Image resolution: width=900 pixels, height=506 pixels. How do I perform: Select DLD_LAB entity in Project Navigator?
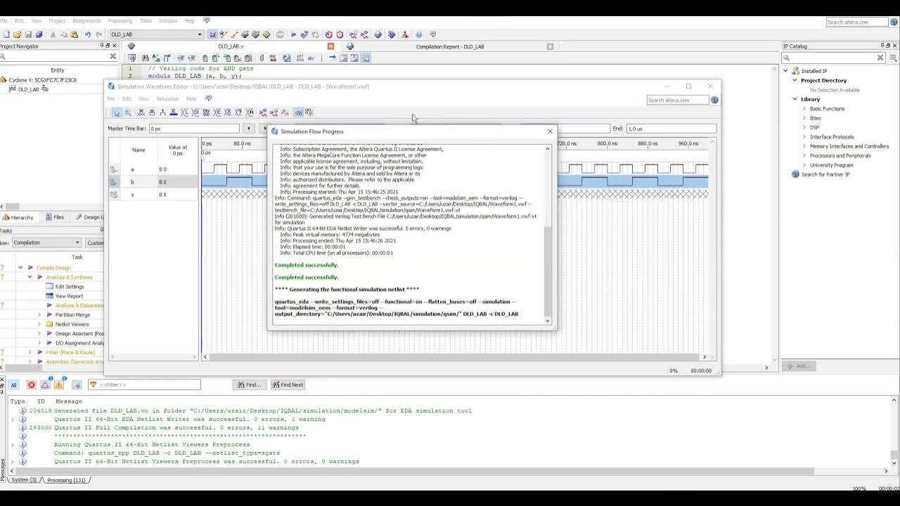[x=28, y=89]
